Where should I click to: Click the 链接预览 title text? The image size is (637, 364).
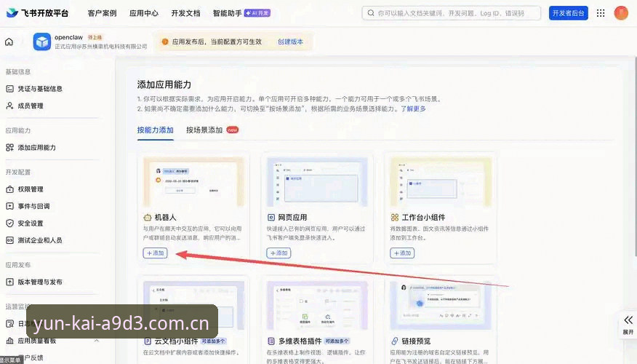[416, 341]
